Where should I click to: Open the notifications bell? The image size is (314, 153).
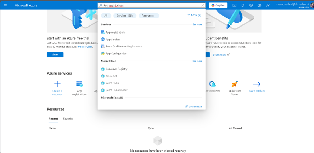(x=243, y=5)
